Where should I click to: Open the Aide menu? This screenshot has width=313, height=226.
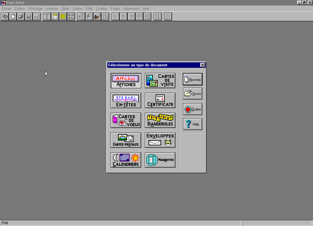(x=146, y=9)
